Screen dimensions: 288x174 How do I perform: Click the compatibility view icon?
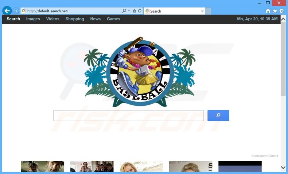(x=135, y=11)
